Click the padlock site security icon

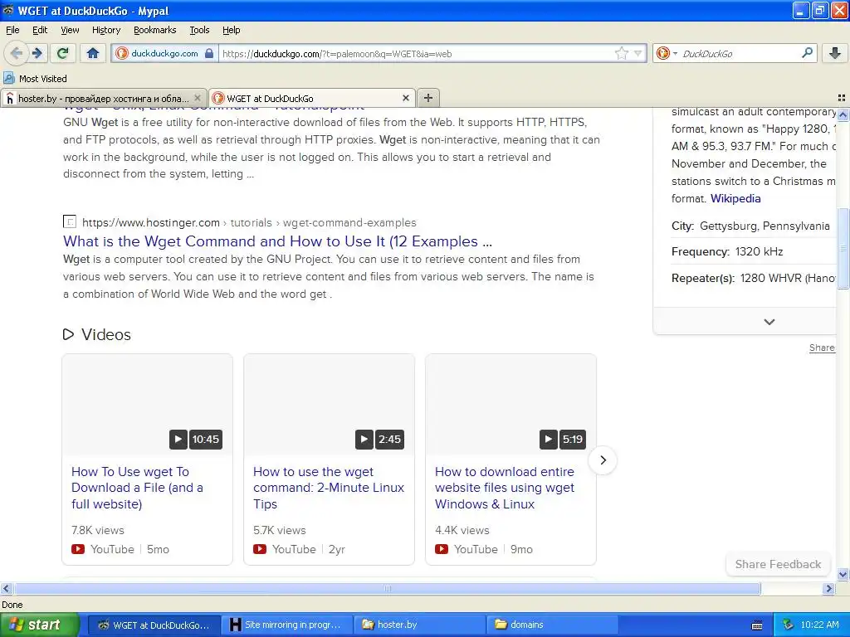point(209,53)
